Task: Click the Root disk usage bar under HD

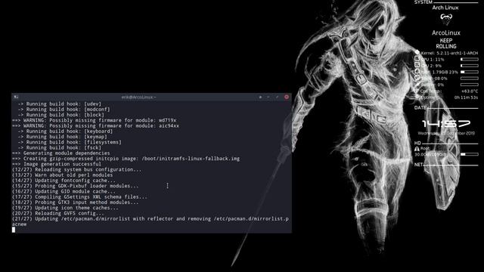Action: click(x=470, y=154)
